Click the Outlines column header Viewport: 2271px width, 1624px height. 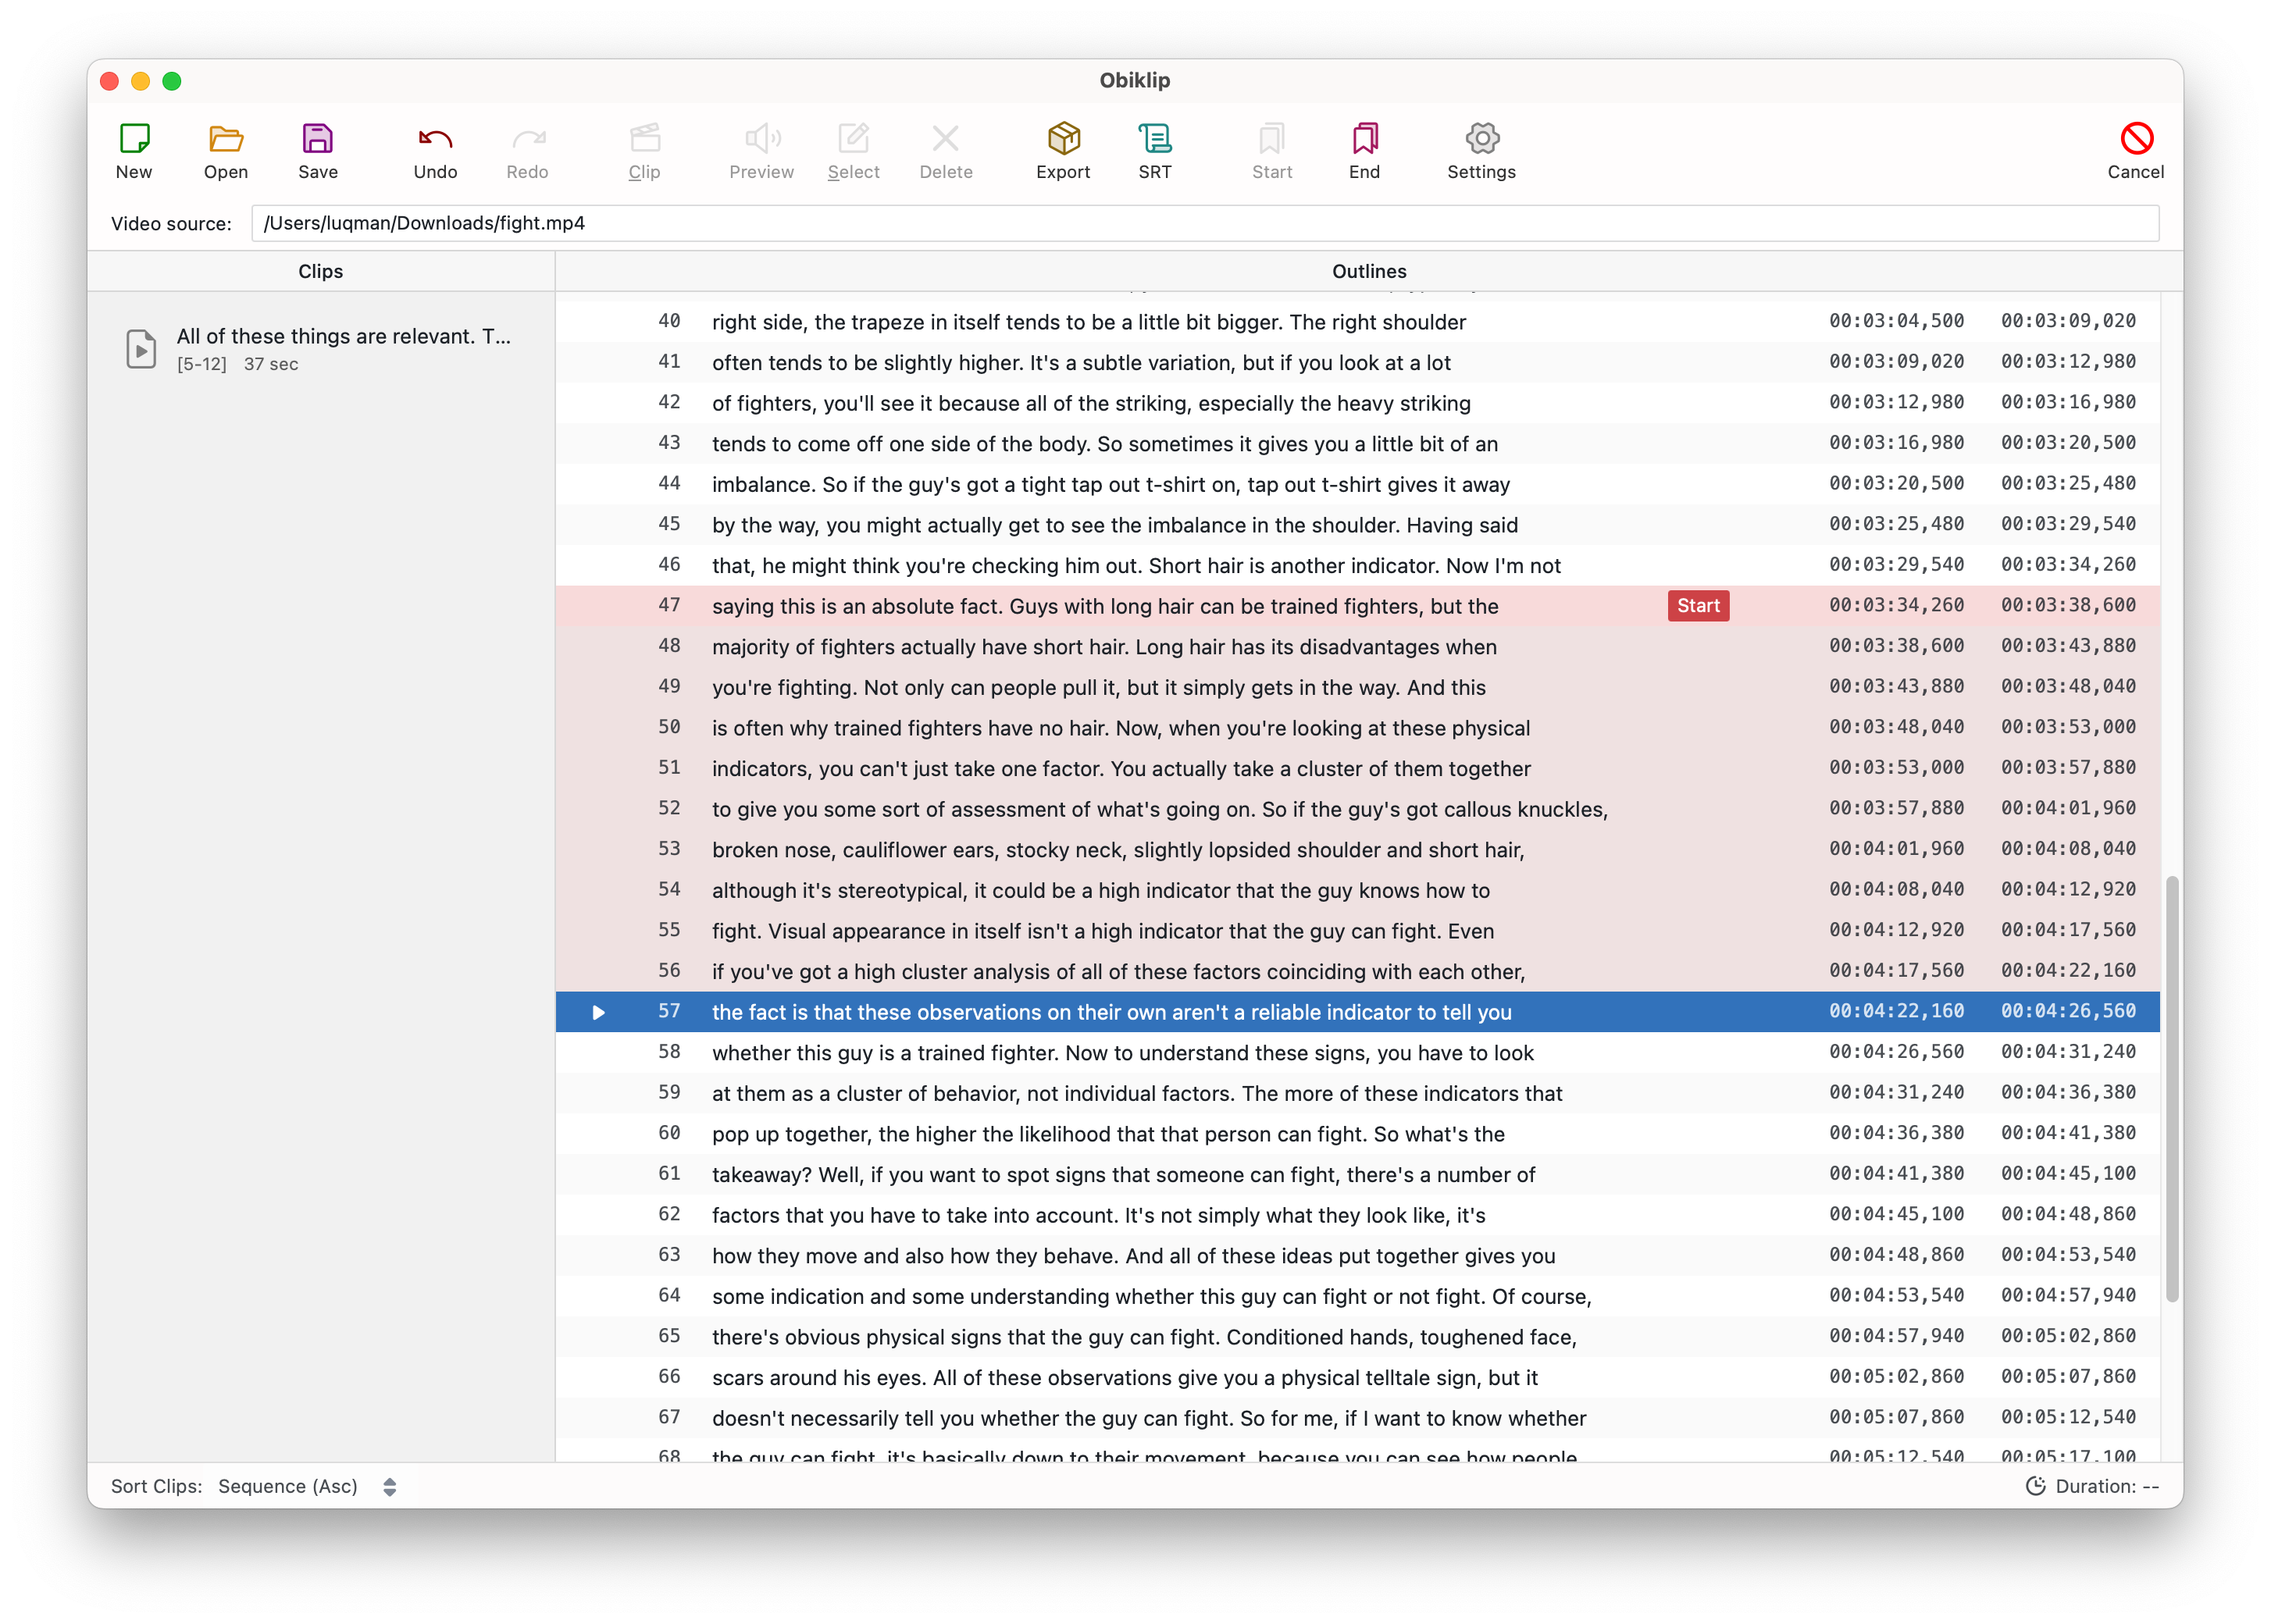pos(1368,271)
